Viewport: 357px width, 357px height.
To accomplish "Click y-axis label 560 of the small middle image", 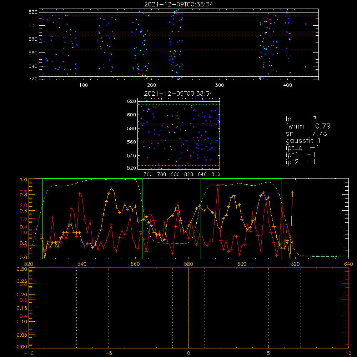I will (x=131, y=142).
